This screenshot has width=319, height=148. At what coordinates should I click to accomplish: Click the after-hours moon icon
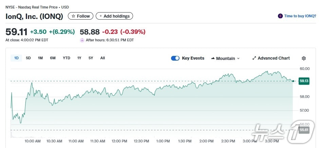[82, 40]
